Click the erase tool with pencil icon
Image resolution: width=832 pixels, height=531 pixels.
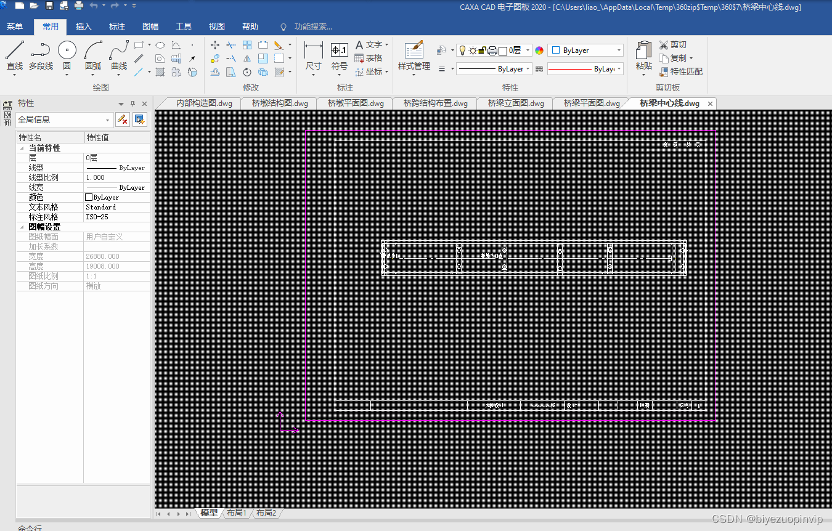pyautogui.click(x=278, y=45)
